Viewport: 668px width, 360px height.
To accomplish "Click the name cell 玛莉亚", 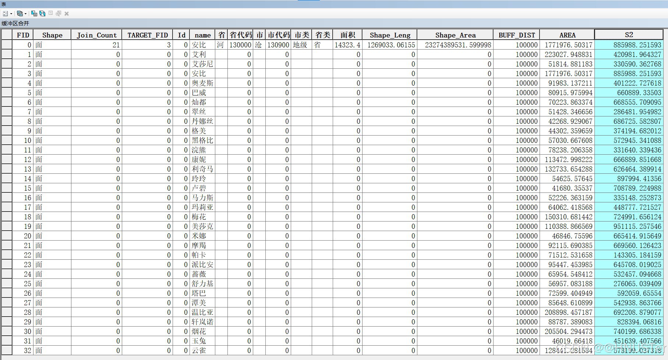I will [x=202, y=207].
